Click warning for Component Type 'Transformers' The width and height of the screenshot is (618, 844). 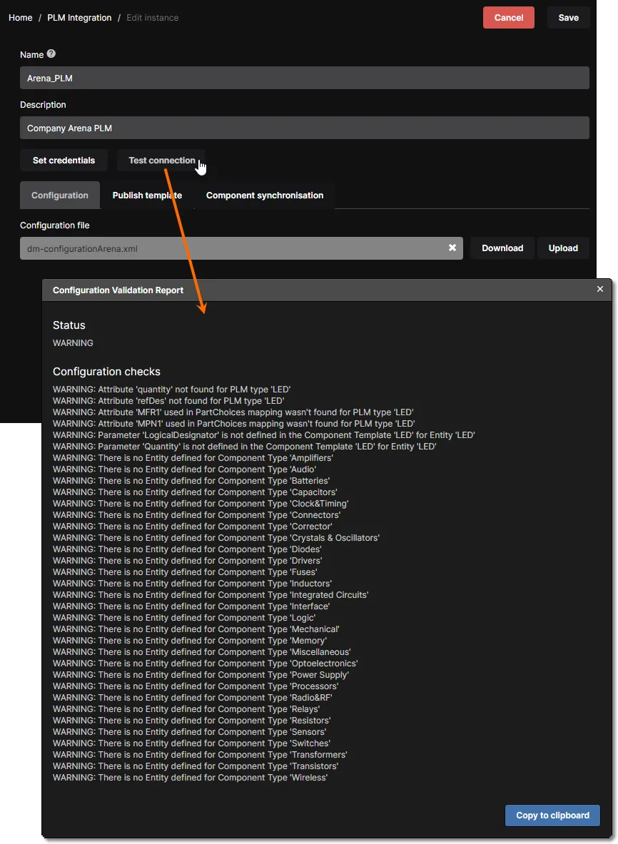coord(201,754)
